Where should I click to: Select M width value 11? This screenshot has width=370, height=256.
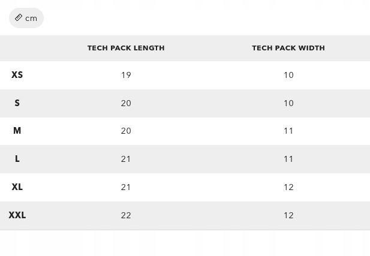pos(288,131)
